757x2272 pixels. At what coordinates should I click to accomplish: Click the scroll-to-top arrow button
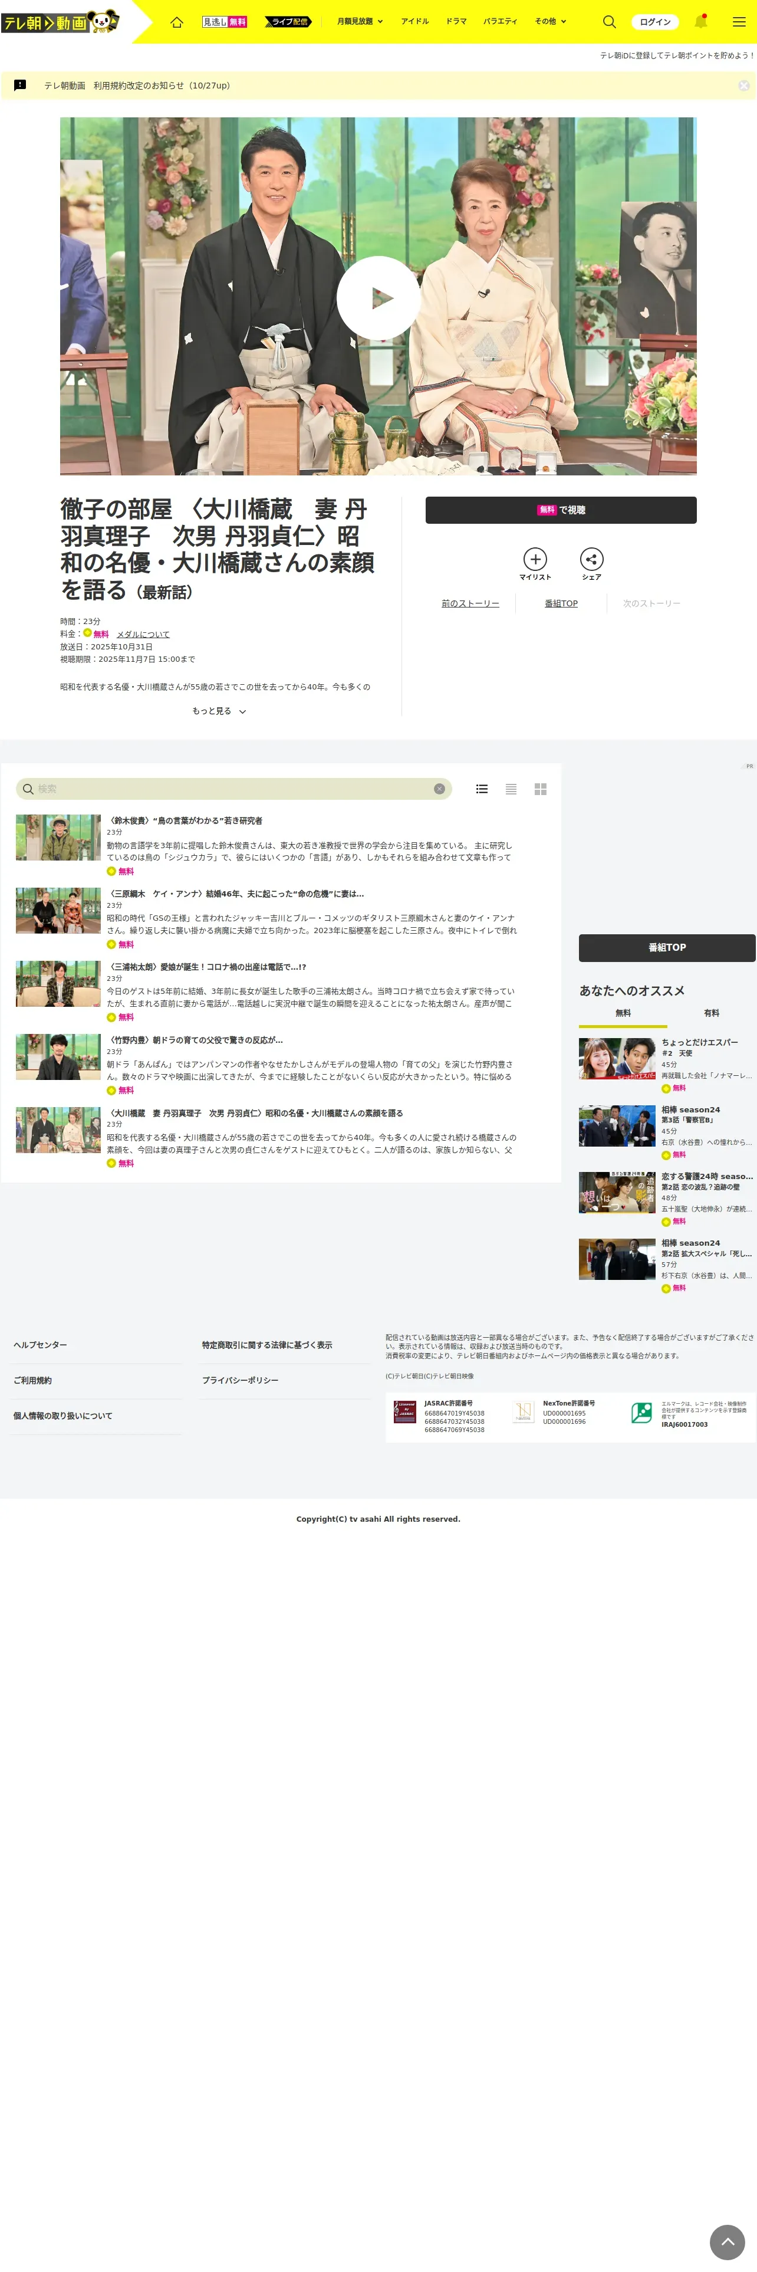(728, 2242)
